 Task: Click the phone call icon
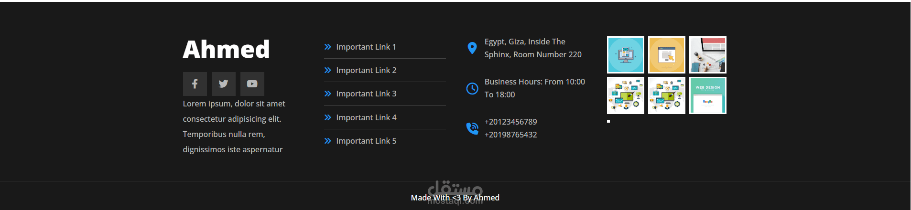tap(472, 128)
